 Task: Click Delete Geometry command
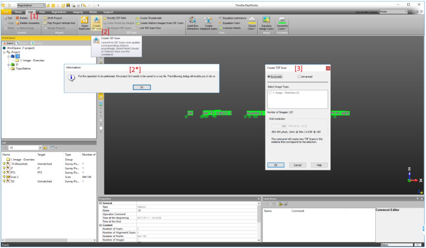28,23
